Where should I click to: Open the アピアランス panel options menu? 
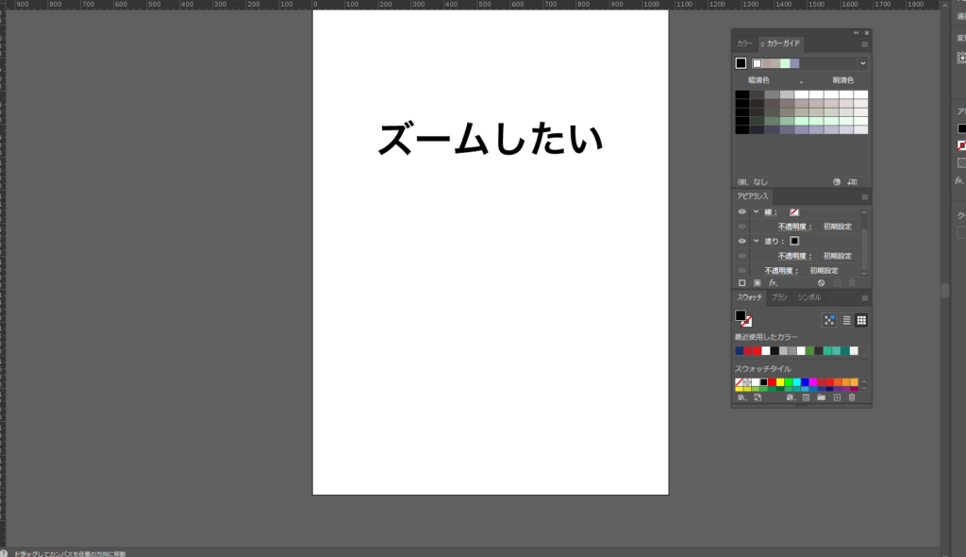click(x=864, y=196)
